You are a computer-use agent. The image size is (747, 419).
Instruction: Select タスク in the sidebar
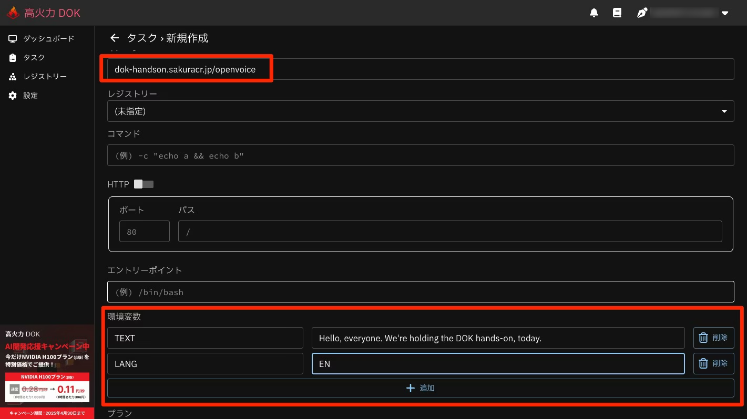coord(34,58)
